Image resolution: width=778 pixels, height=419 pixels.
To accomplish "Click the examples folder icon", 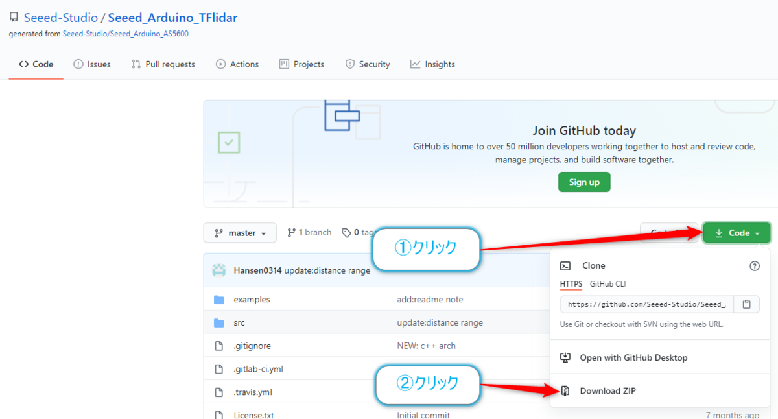I will [x=219, y=300].
